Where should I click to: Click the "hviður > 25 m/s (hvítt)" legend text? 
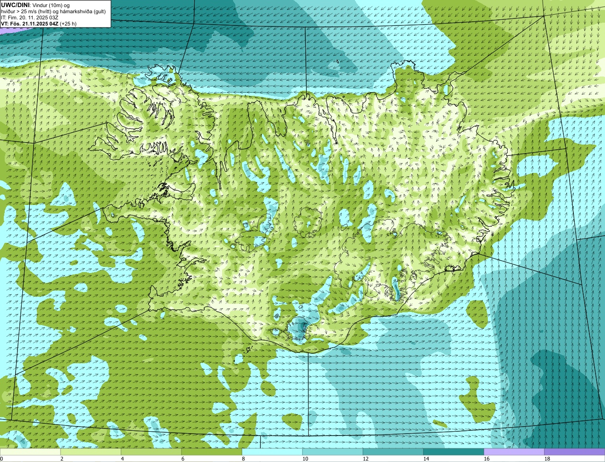[x=26, y=11]
